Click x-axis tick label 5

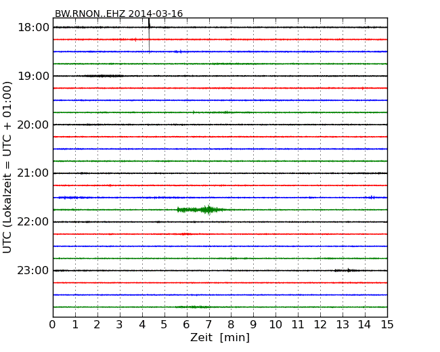[x=164, y=325]
